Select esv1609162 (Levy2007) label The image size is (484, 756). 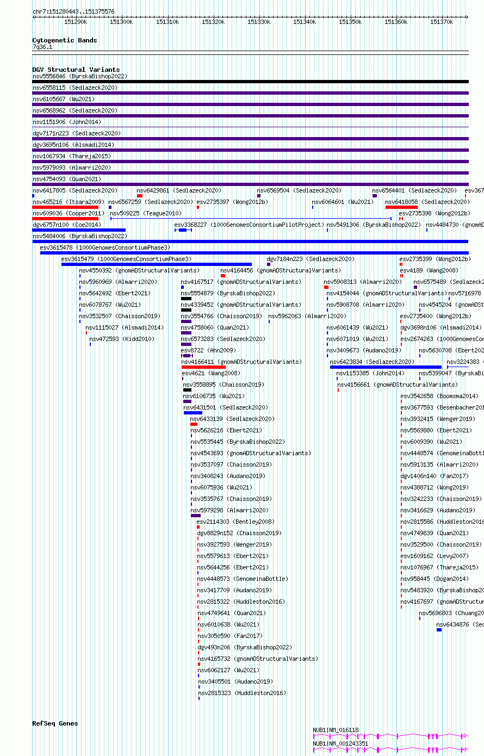point(435,556)
